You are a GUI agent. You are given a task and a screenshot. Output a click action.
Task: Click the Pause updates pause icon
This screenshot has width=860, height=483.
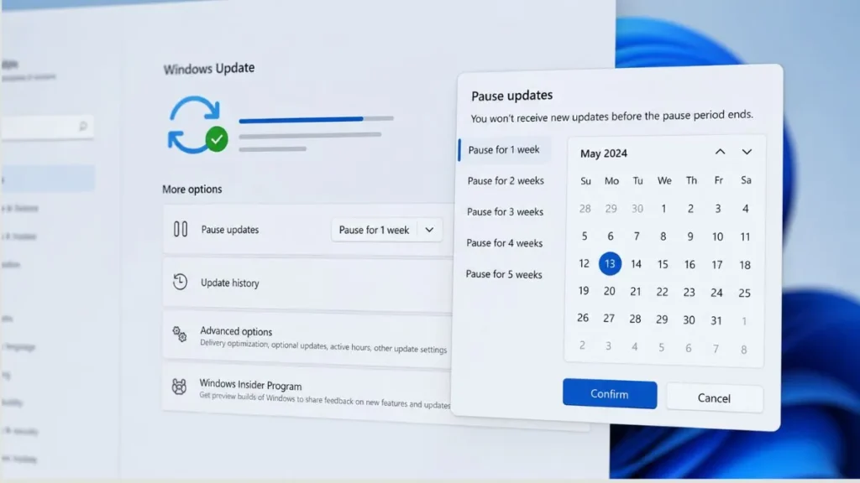(x=180, y=229)
